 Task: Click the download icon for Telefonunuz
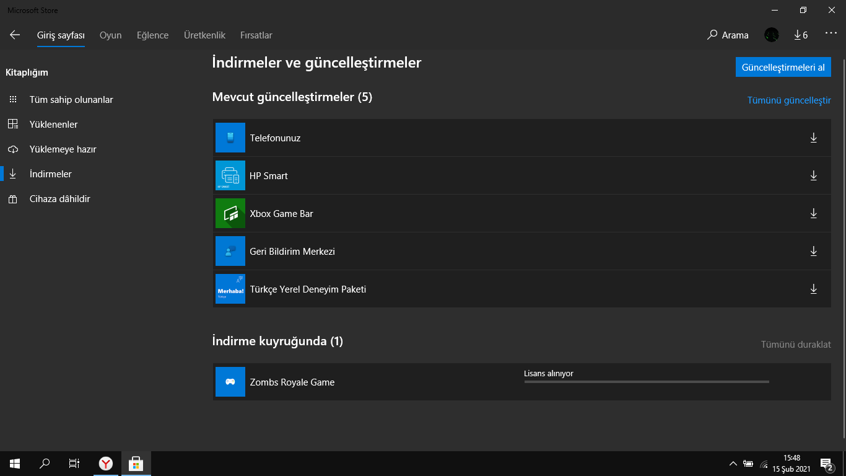click(813, 138)
